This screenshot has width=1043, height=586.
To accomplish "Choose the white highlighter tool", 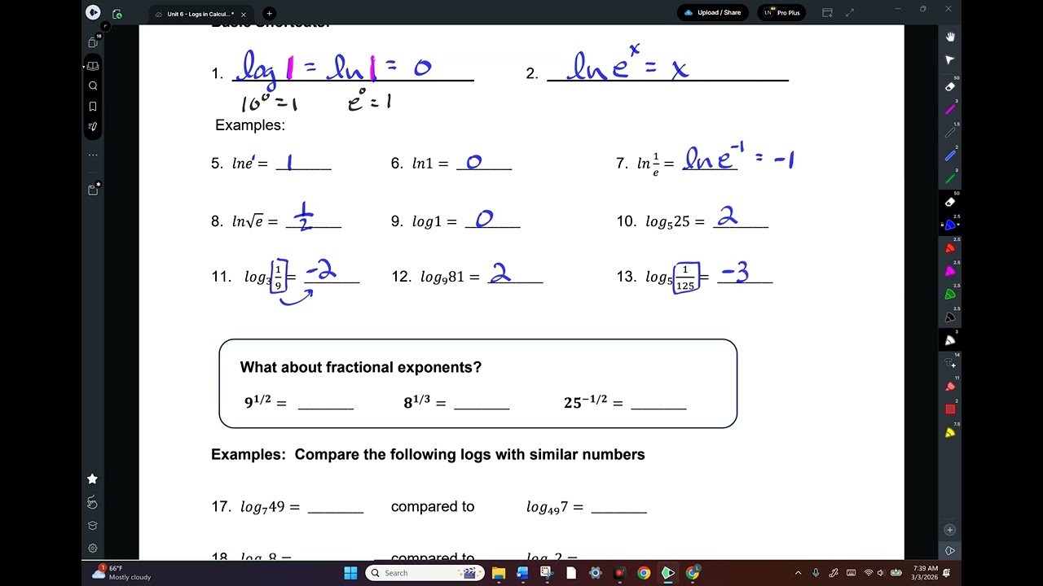I will click(950, 340).
